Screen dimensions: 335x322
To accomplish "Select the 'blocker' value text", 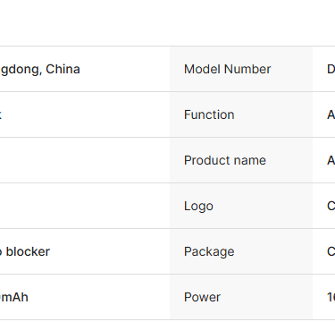I will tap(28, 251).
